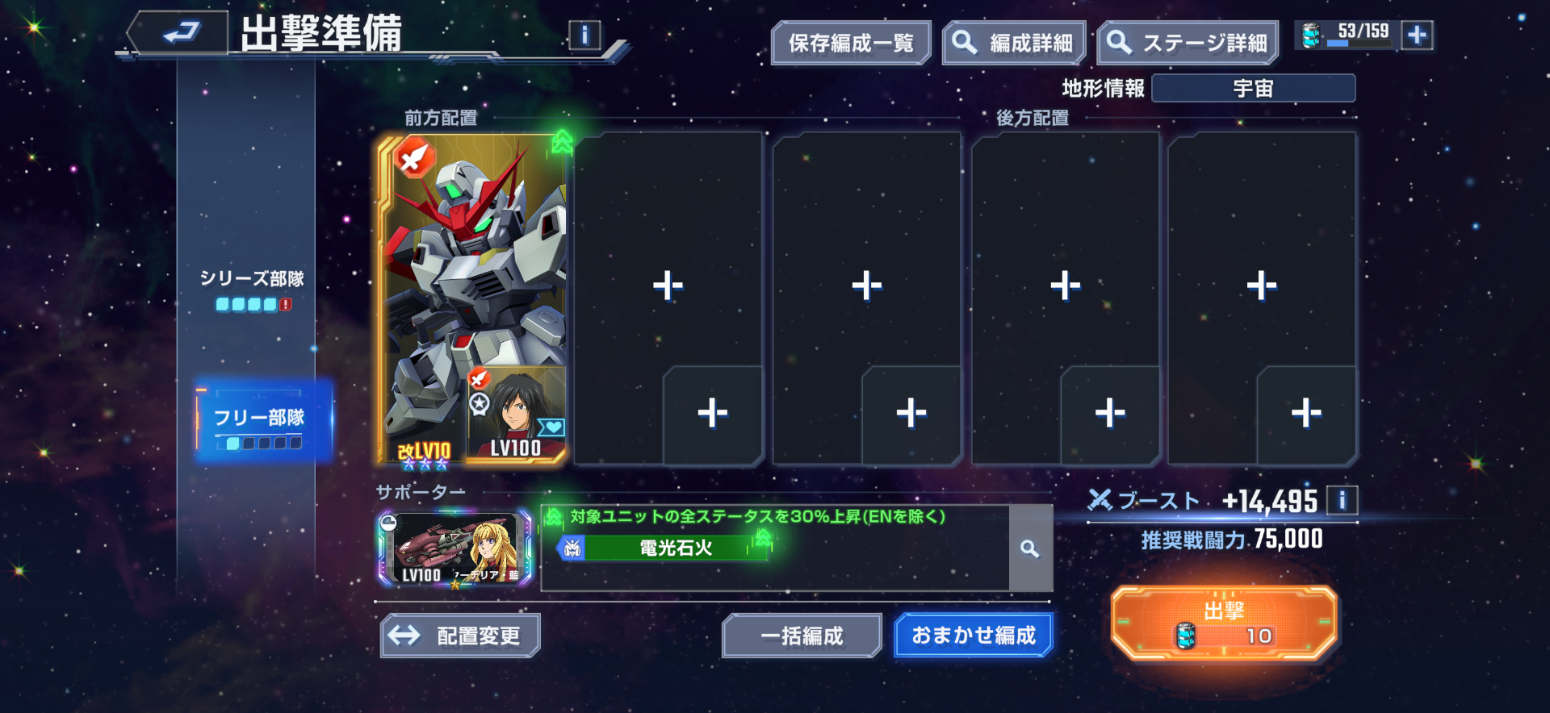Add unit to third deployment slot

click(867, 286)
